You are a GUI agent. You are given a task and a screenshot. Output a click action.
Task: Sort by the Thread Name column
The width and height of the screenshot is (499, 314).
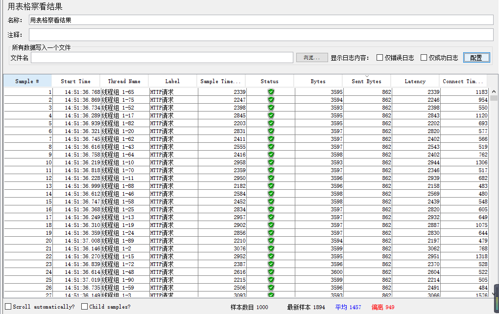[124, 81]
